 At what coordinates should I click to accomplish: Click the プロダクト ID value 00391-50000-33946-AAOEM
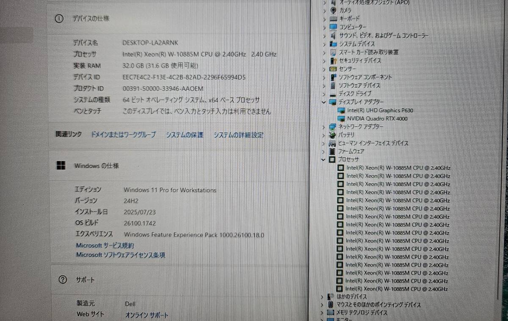[x=163, y=89]
